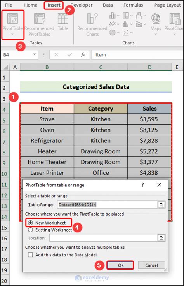Click the PivotChart icon

point(175,19)
